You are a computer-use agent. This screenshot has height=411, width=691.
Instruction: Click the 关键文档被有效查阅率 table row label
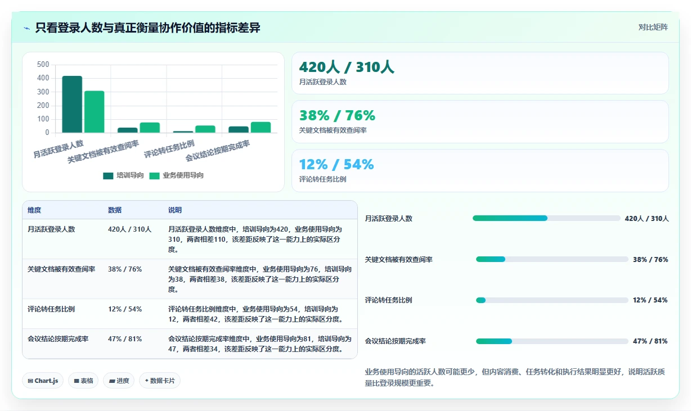tap(61, 269)
